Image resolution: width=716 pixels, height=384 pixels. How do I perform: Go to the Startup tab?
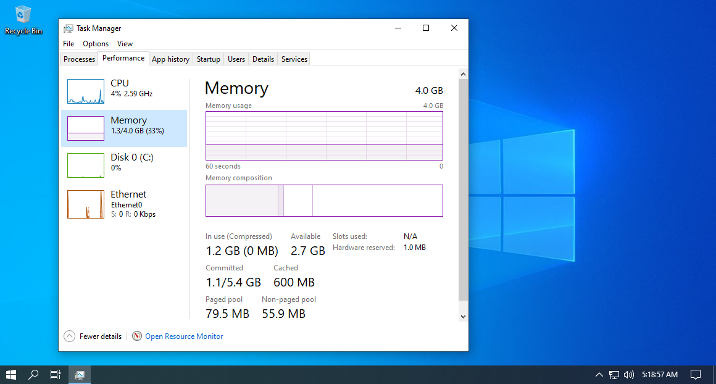(208, 59)
